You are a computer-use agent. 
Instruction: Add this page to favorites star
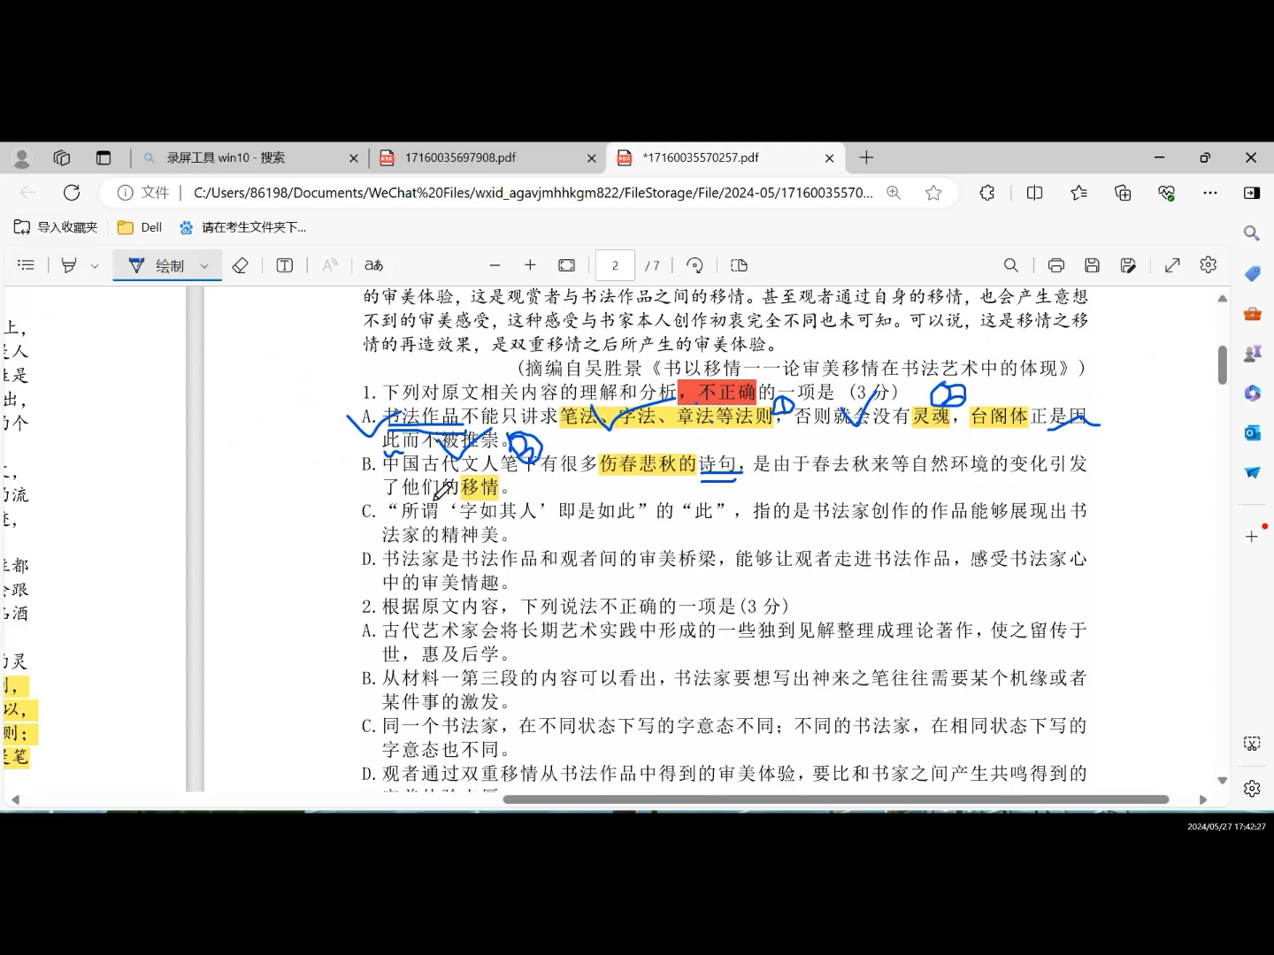pyautogui.click(x=933, y=193)
